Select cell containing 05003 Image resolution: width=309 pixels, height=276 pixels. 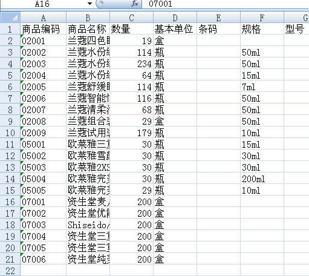pyautogui.click(x=44, y=167)
